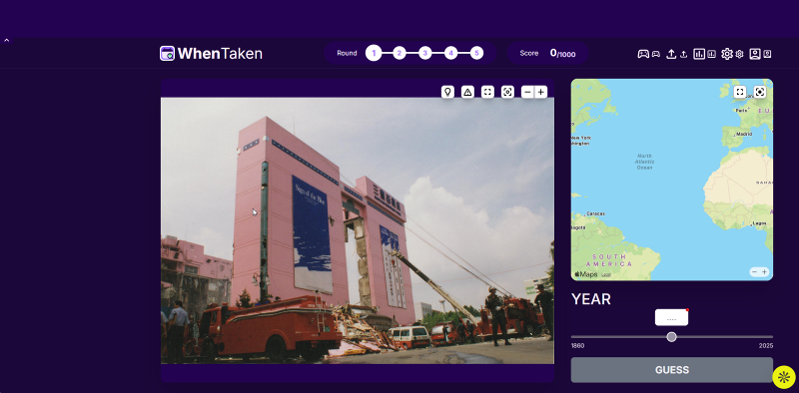
Task: Zoom in on the map with small plus
Action: click(764, 272)
